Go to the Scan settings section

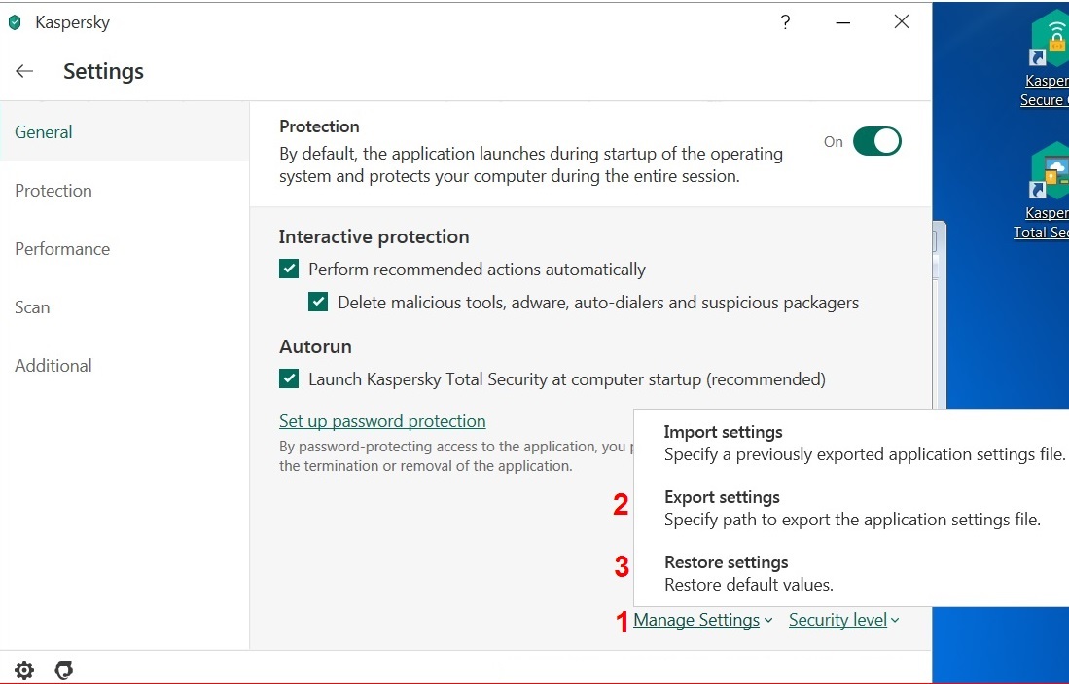[32, 307]
